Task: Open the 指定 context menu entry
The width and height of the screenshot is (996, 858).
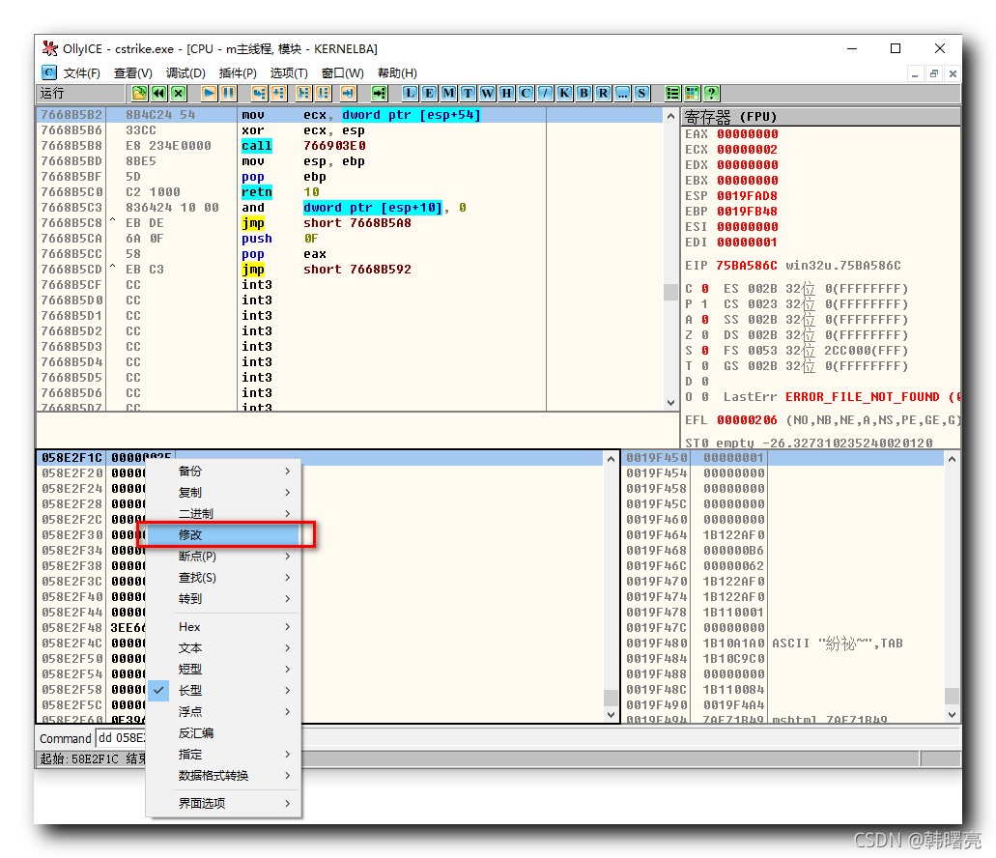Action: (x=223, y=755)
